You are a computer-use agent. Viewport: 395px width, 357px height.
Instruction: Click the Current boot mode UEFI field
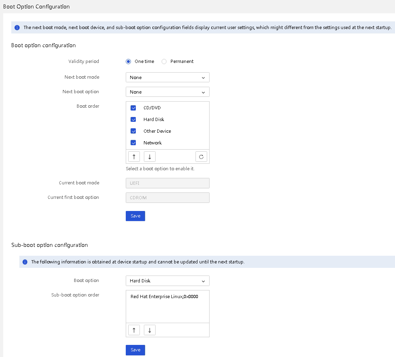tap(168, 183)
